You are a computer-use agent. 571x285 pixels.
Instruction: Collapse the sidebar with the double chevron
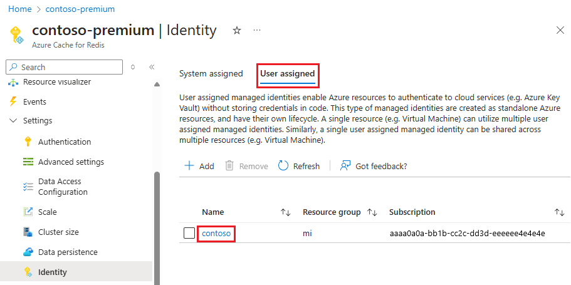pyautogui.click(x=152, y=67)
